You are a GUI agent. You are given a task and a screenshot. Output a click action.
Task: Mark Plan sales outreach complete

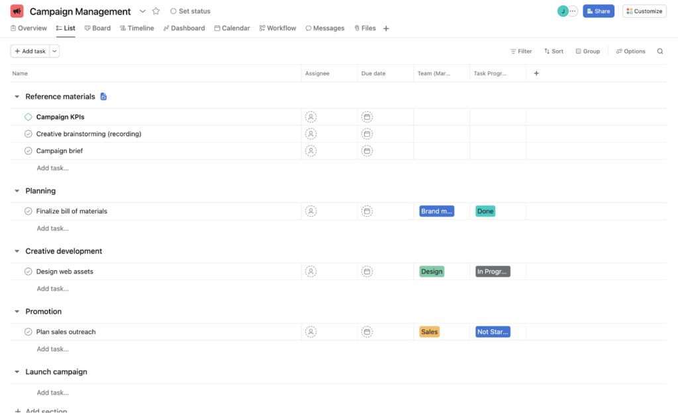(28, 332)
